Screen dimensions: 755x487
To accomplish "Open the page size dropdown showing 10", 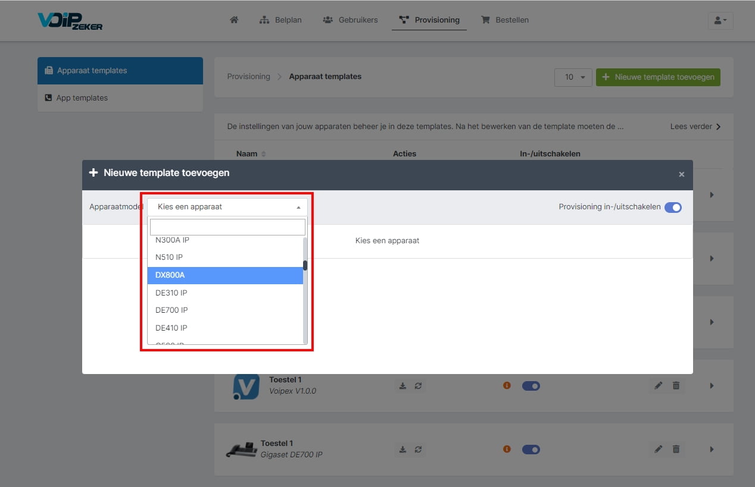I will (x=573, y=77).
